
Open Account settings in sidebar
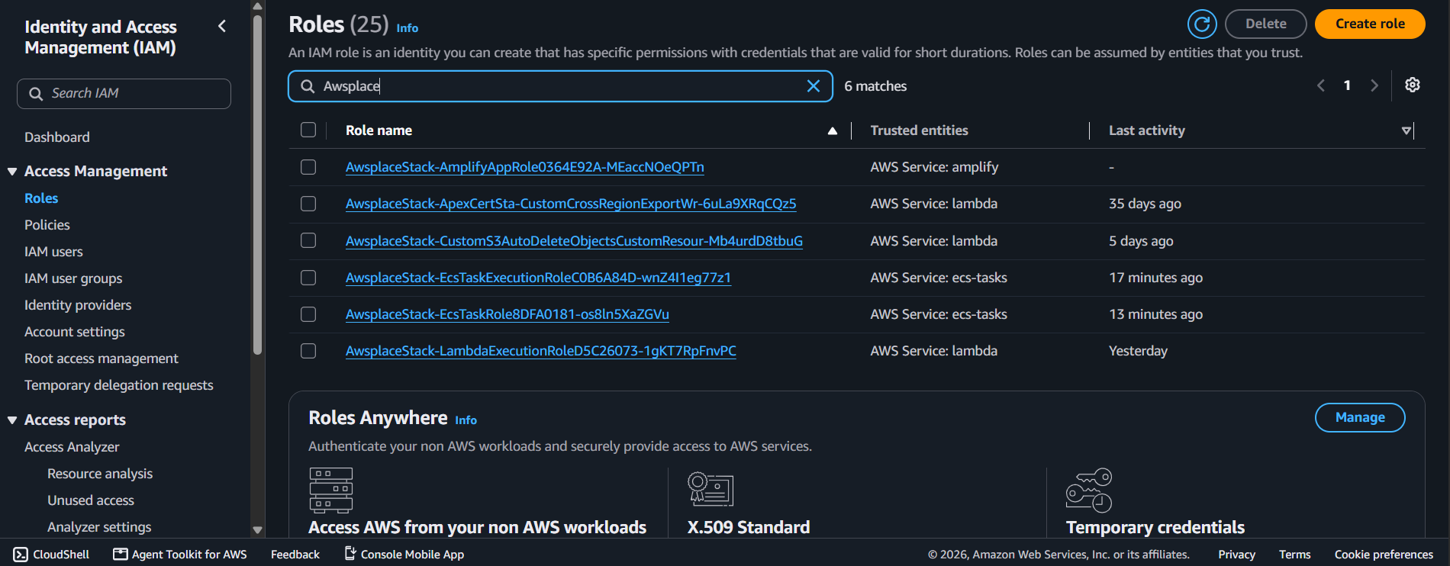click(75, 332)
